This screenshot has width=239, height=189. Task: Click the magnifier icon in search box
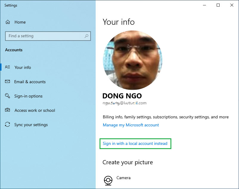[x=86, y=36]
